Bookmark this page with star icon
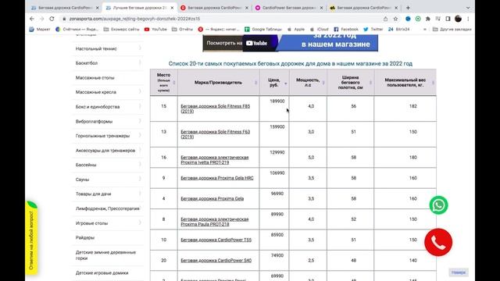 pos(396,19)
